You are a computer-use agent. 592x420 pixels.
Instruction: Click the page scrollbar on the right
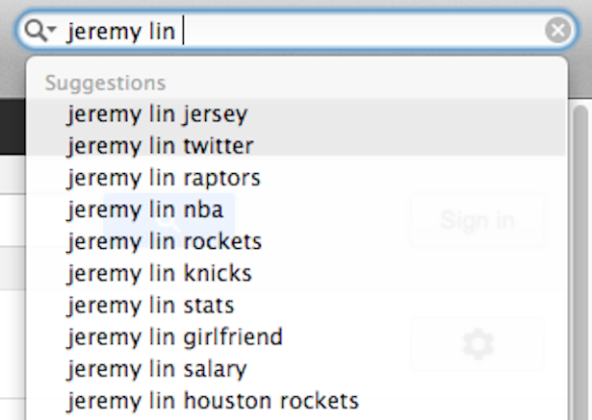tap(580, 262)
